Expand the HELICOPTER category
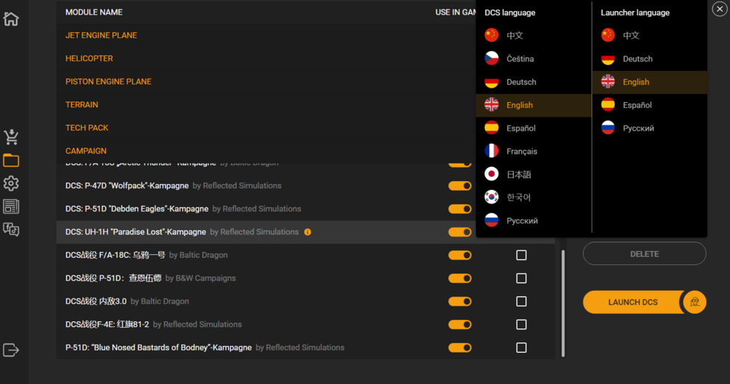The image size is (730, 384). [89, 58]
